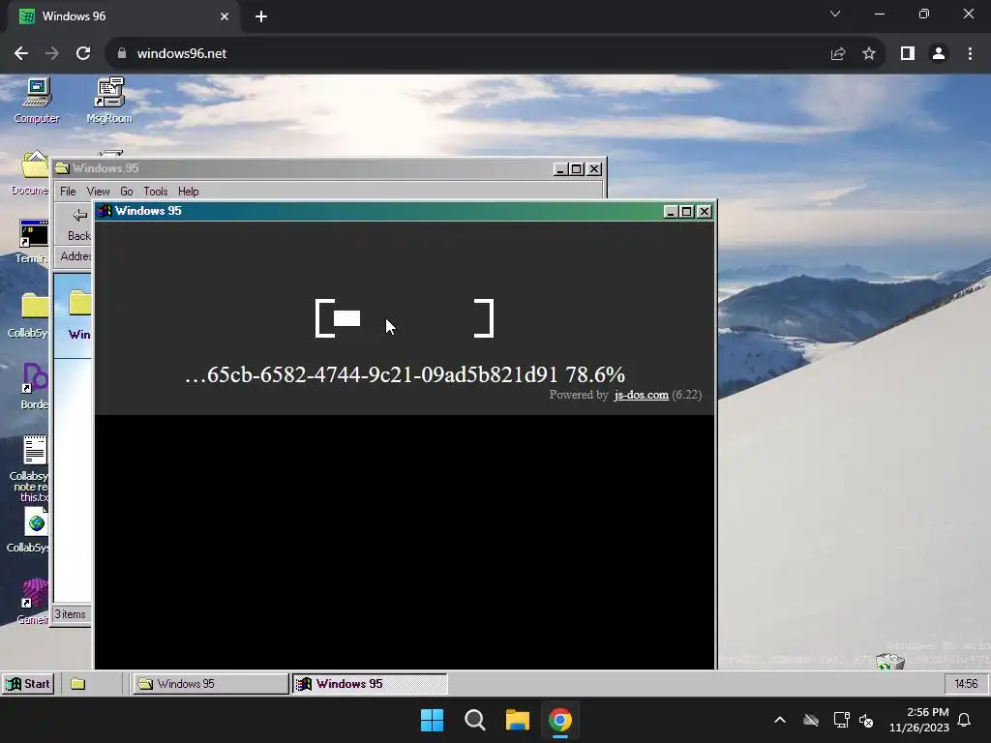
Task: Click the muted volume tray icon
Action: pyautogui.click(x=866, y=720)
